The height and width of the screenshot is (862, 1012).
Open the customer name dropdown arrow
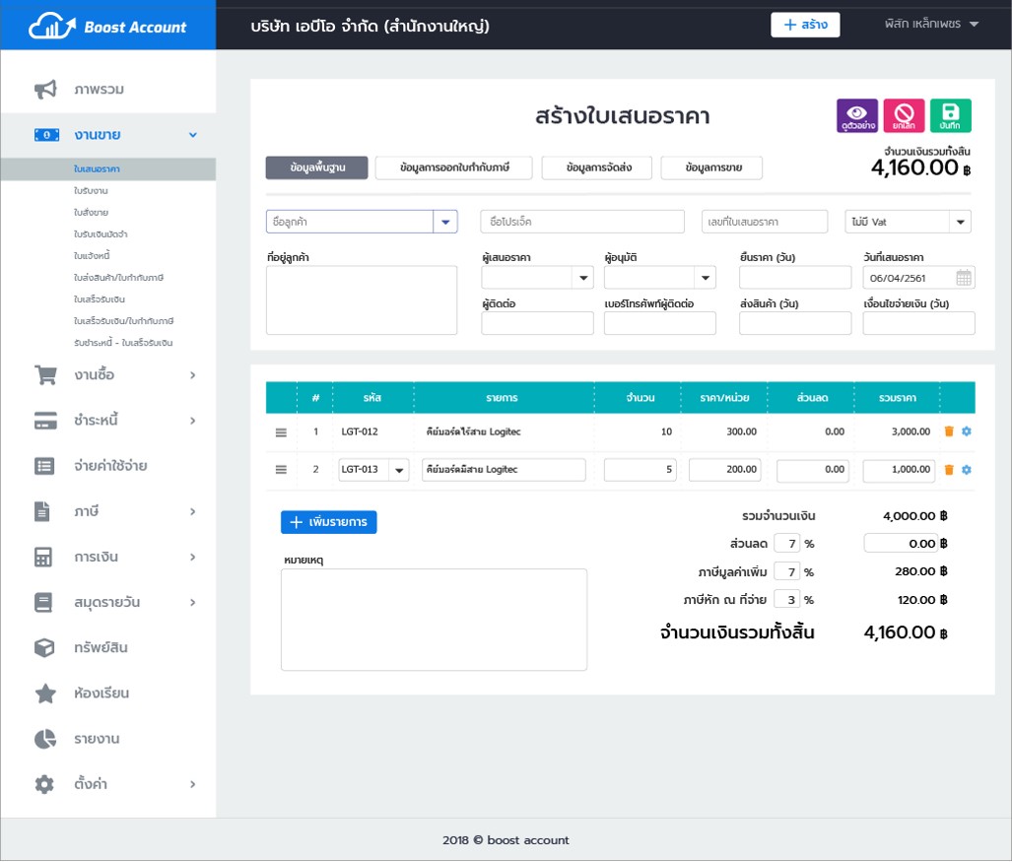click(x=445, y=222)
